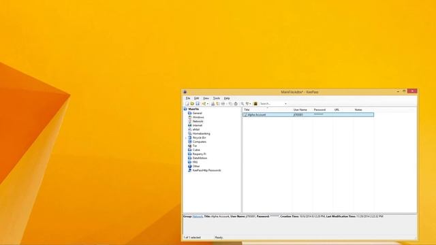The width and height of the screenshot is (436, 245).
Task: Select the KeePassHttp Passwords group
Action: click(x=206, y=170)
